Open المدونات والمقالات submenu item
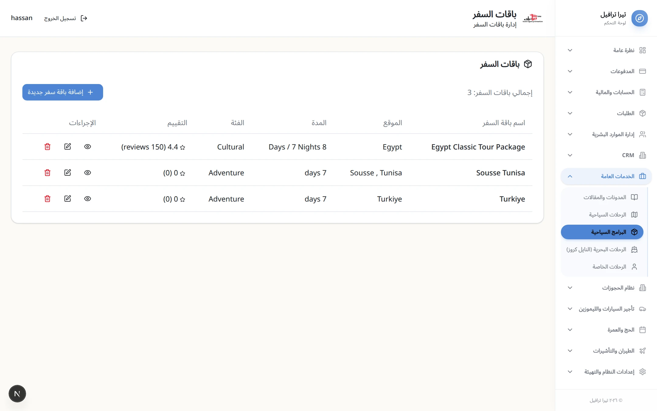 pos(602,197)
